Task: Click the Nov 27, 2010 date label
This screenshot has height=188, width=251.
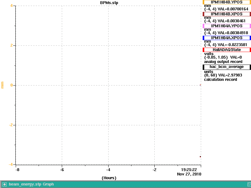Action: point(189,174)
